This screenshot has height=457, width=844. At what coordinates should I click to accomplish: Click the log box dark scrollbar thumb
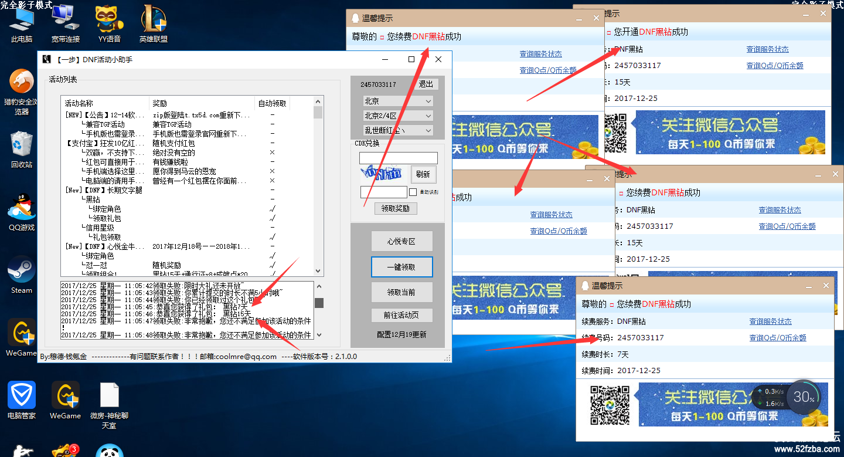point(319,303)
